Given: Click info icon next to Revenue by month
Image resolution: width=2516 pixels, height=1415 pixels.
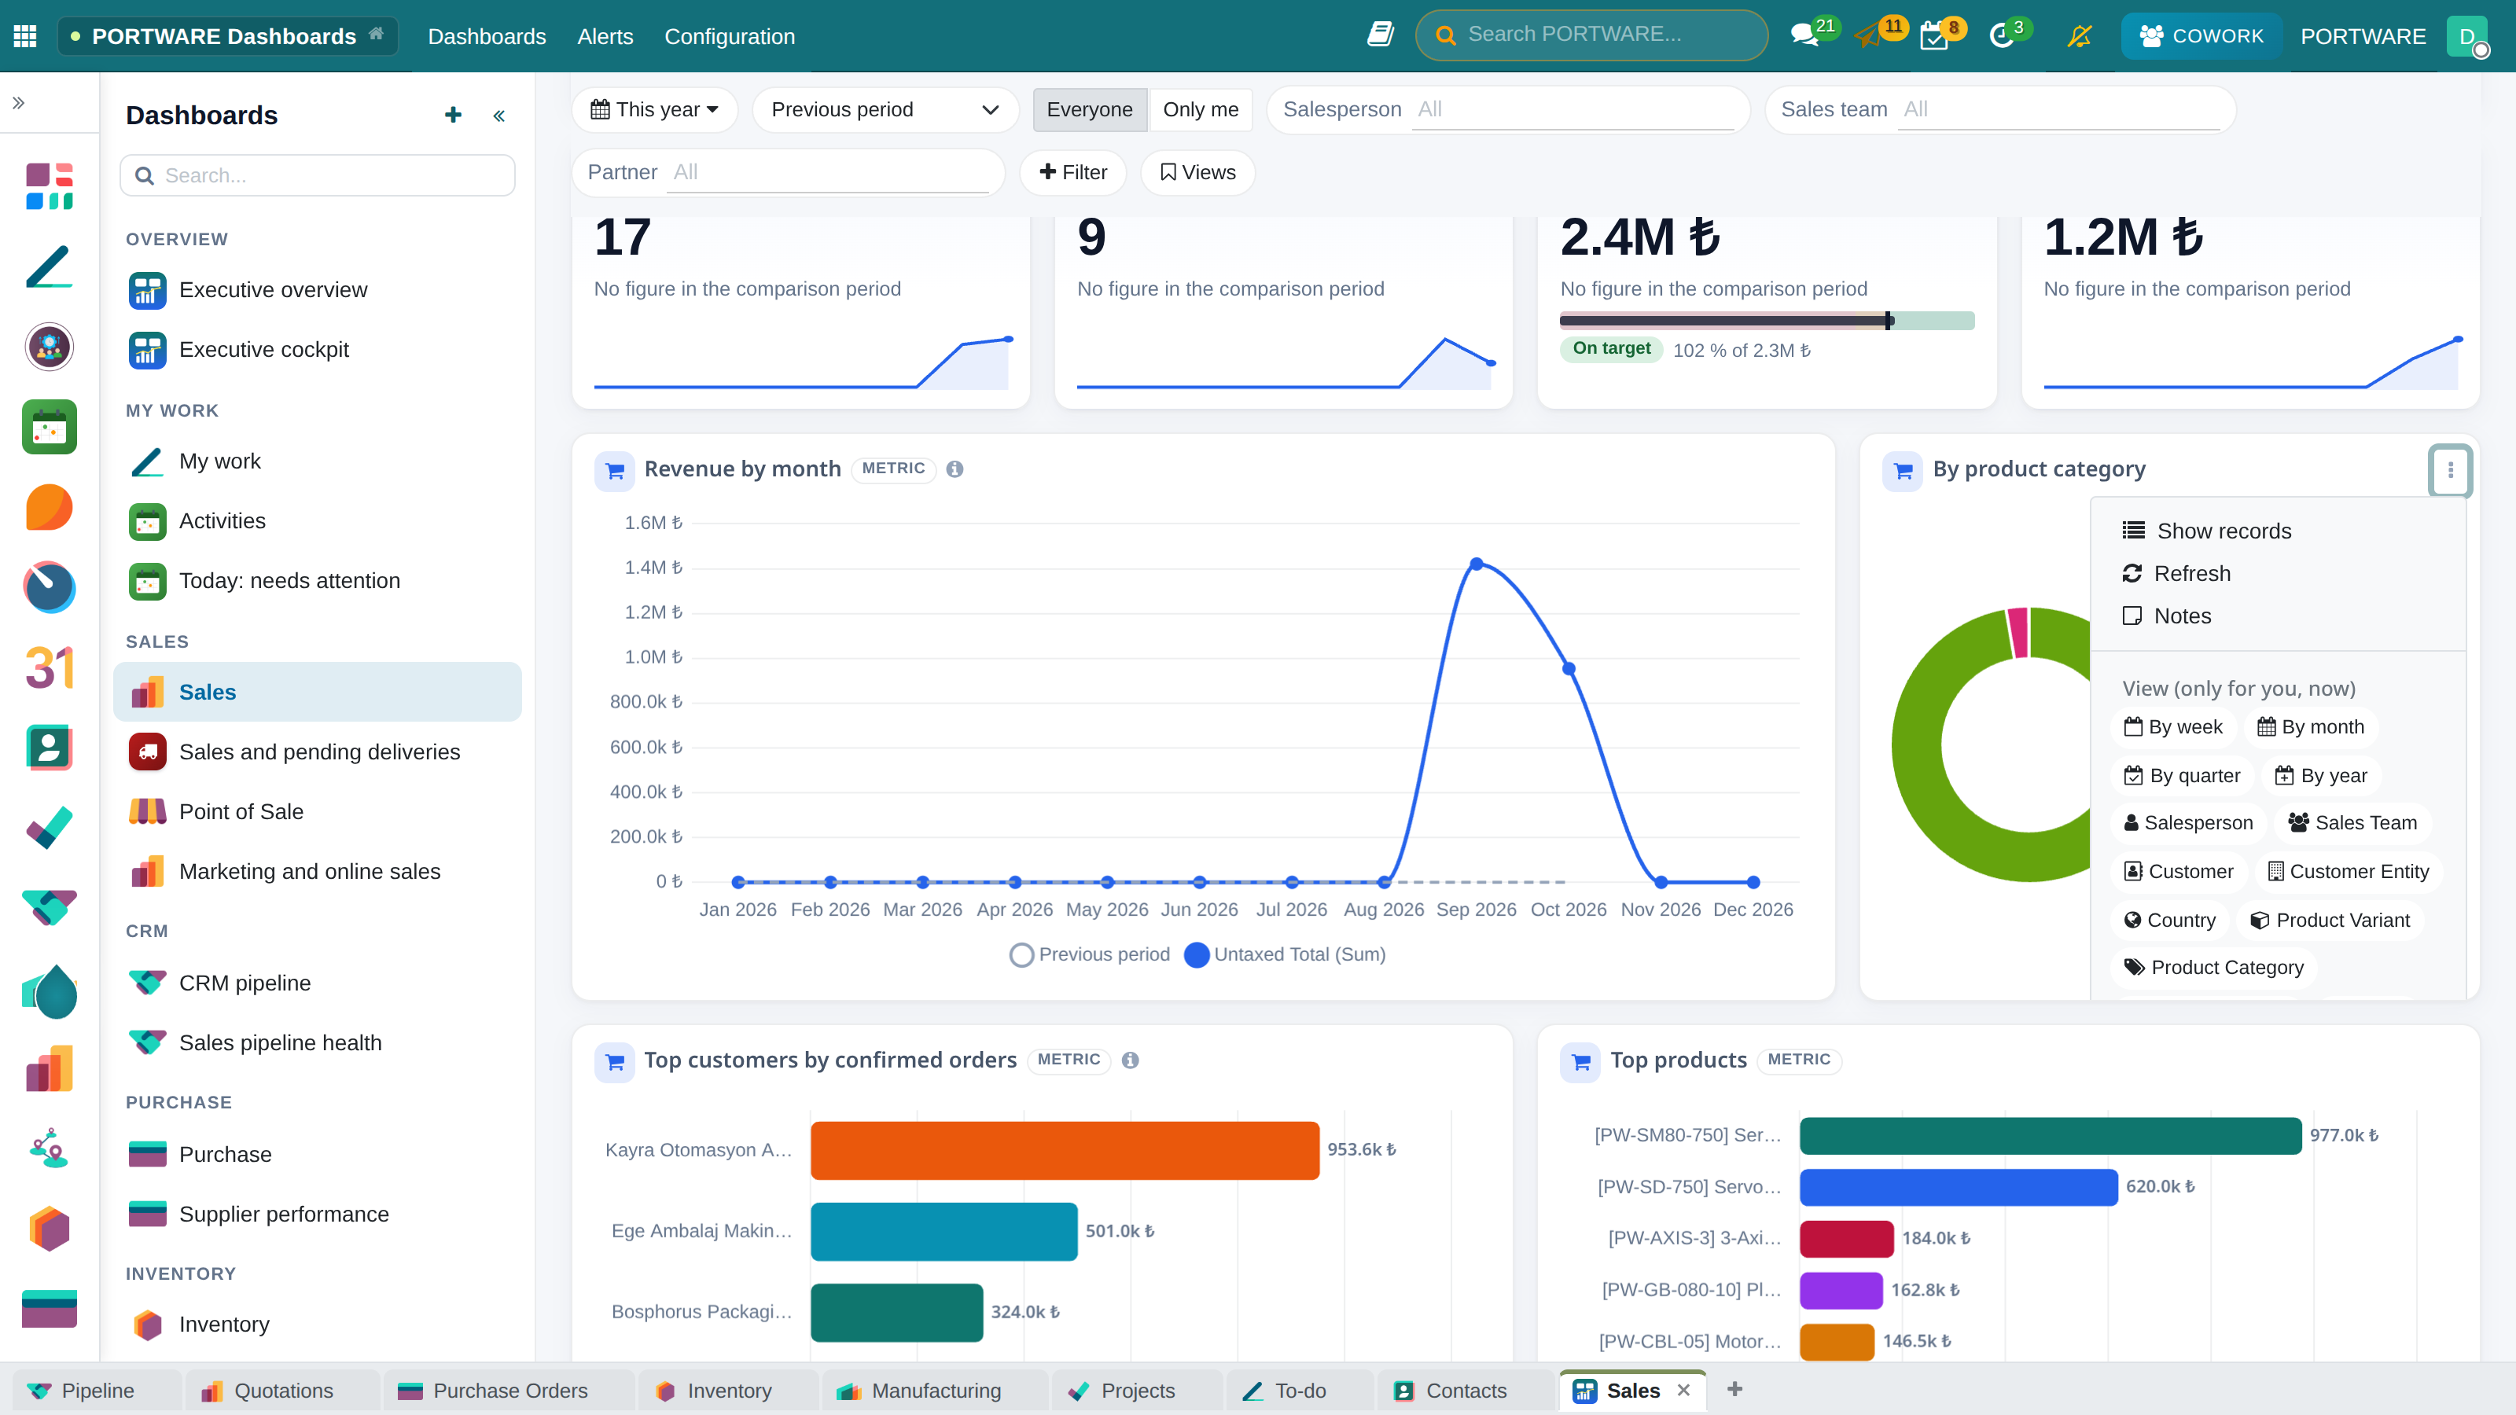Looking at the screenshot, I should click(955, 469).
